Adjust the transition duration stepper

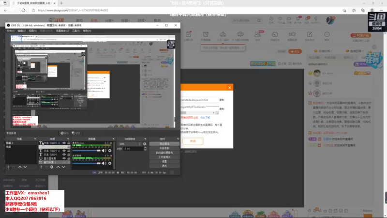click(x=145, y=149)
